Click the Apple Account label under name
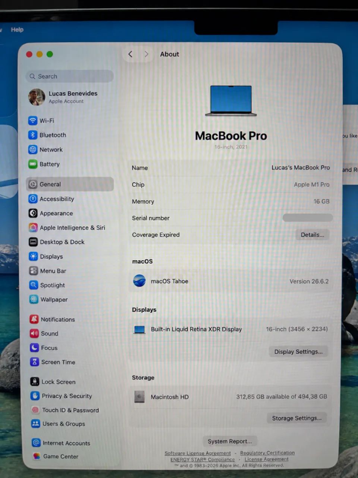This screenshot has width=358, height=478. tap(66, 101)
